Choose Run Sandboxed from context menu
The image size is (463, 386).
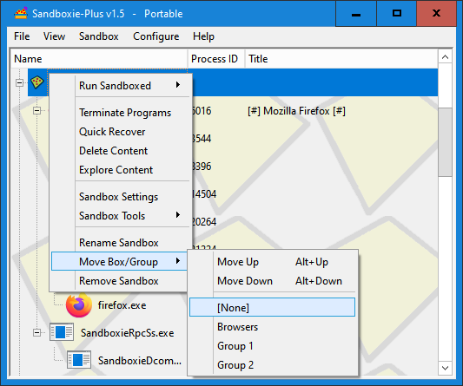click(x=122, y=86)
